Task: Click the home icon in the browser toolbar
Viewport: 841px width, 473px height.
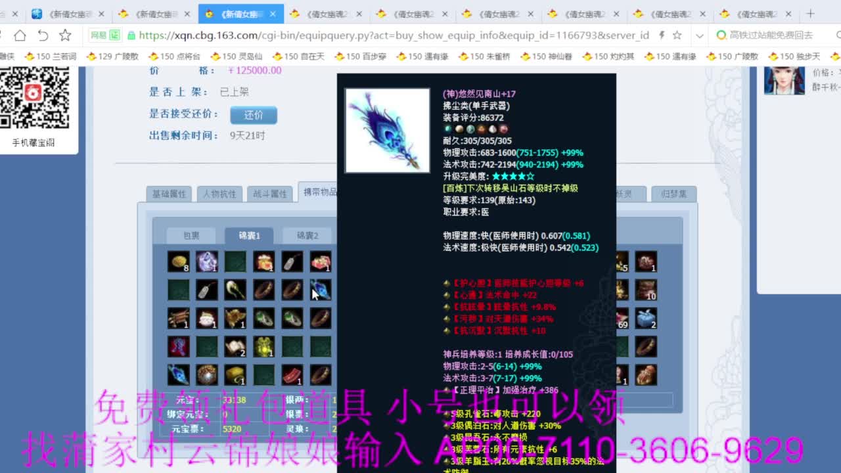Action: pos(20,37)
